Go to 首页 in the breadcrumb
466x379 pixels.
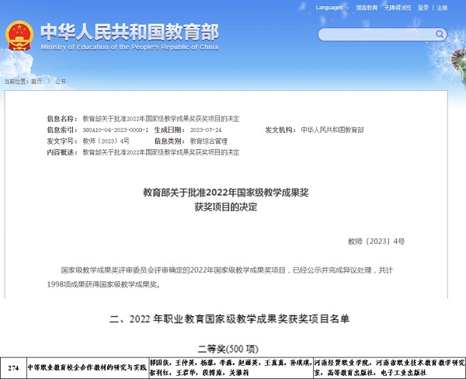pyautogui.click(x=37, y=81)
